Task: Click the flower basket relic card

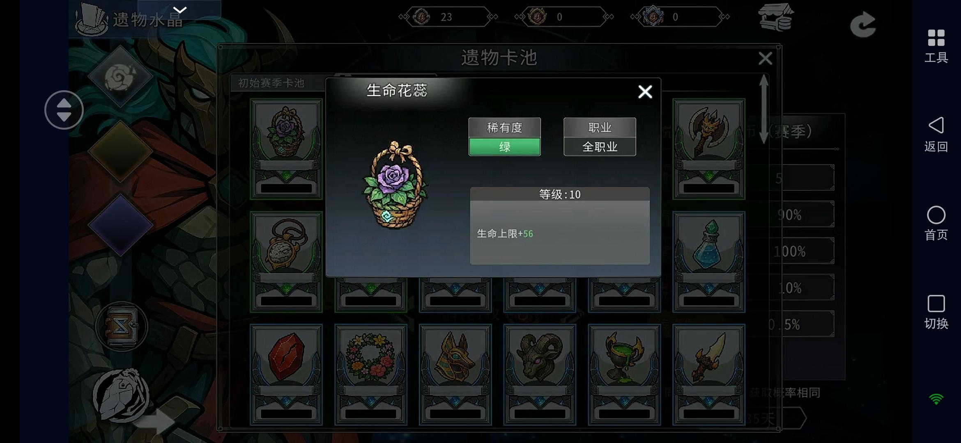Action: [x=286, y=148]
